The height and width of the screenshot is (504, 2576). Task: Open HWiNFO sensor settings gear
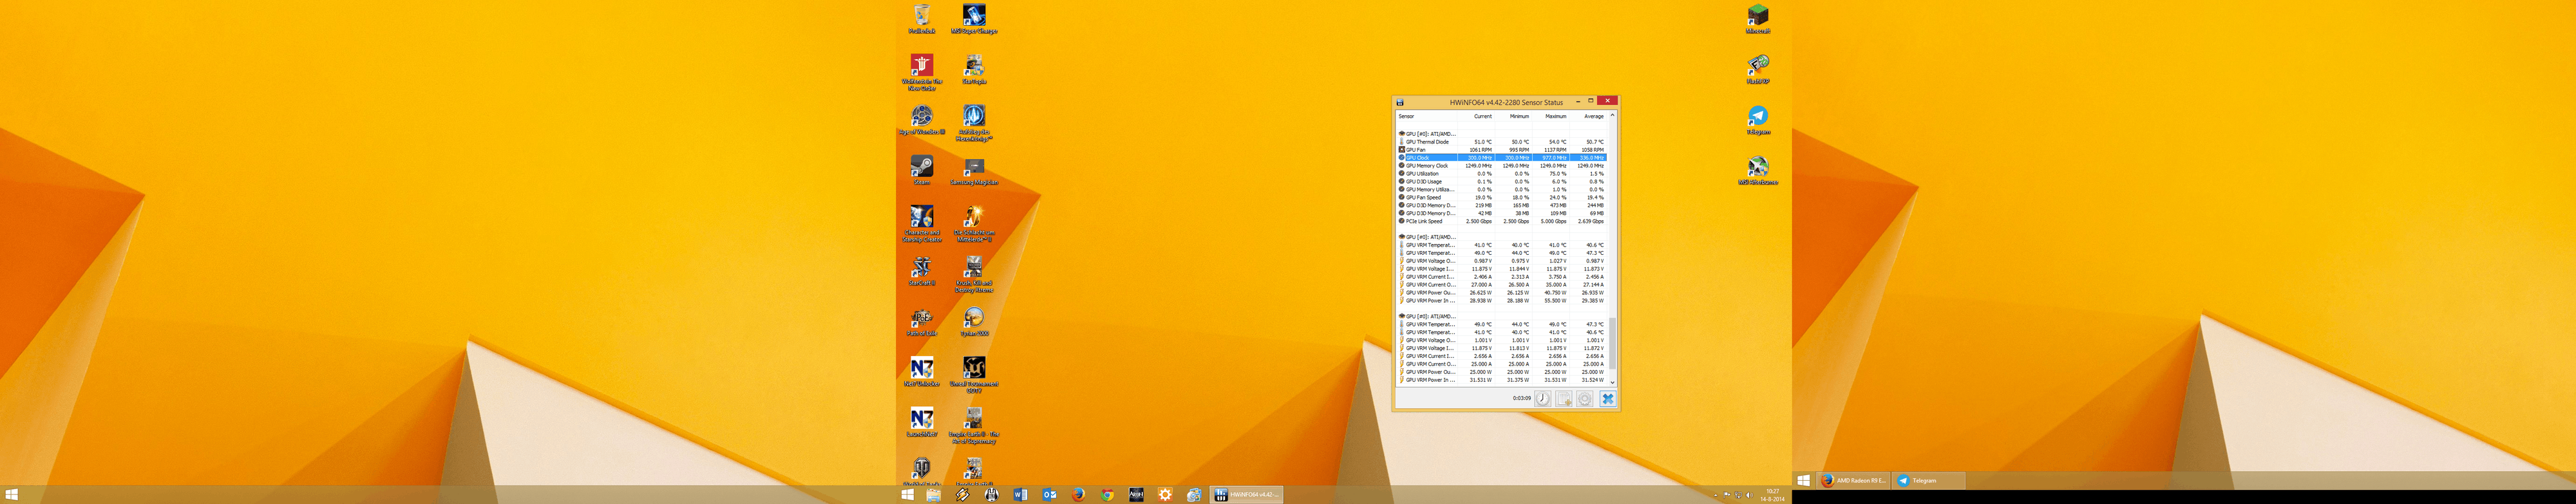tap(1585, 399)
